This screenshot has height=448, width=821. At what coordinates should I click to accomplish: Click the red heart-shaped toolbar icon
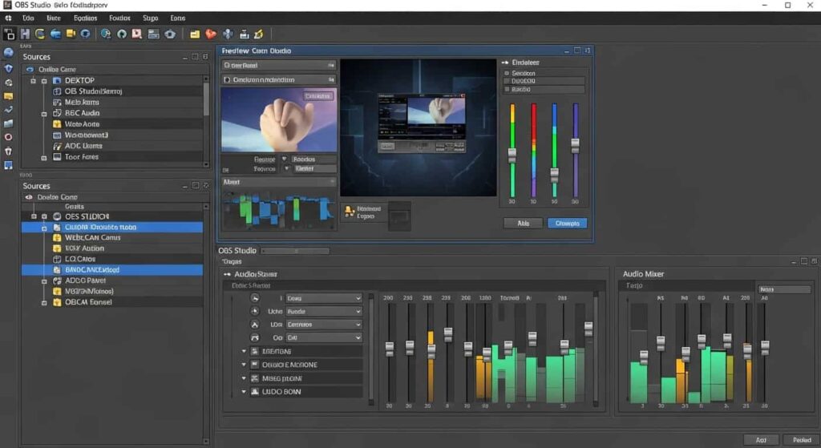tap(211, 34)
